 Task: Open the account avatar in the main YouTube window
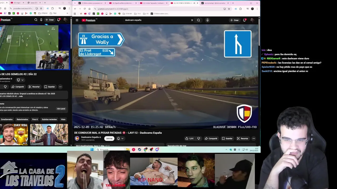click(x=252, y=20)
